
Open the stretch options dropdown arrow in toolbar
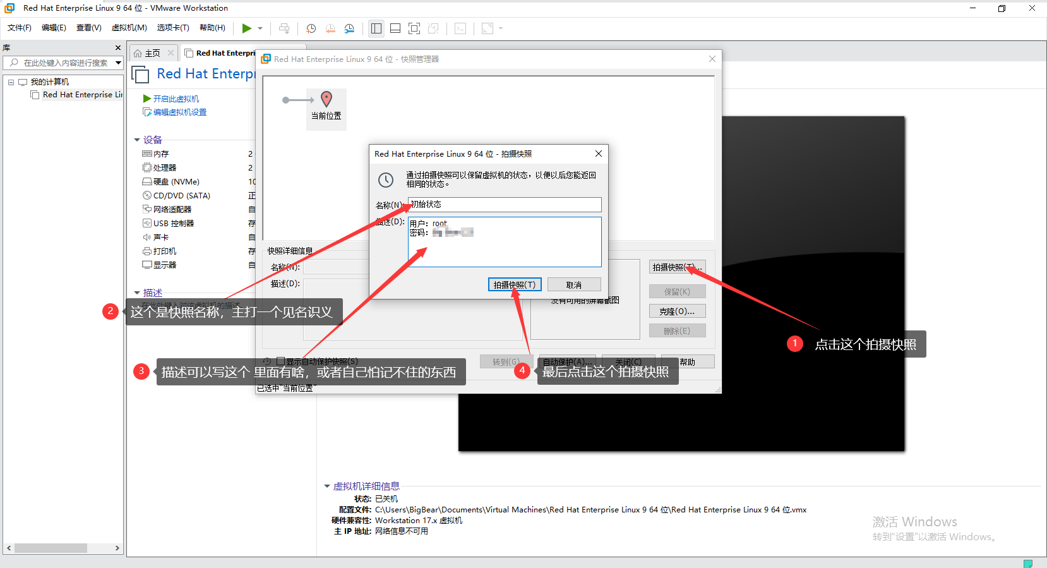point(501,28)
